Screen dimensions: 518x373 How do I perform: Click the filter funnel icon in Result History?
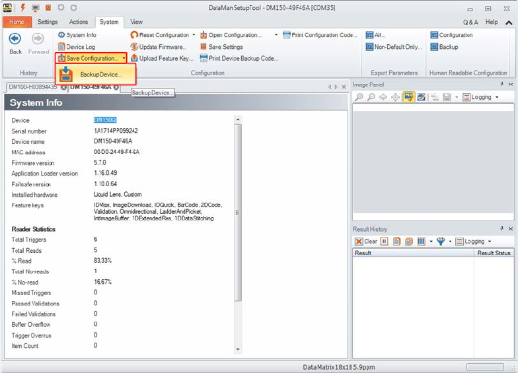441,242
